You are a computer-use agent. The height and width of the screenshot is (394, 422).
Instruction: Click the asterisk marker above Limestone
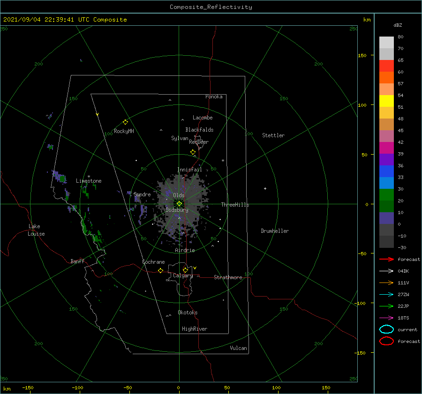[x=89, y=177]
